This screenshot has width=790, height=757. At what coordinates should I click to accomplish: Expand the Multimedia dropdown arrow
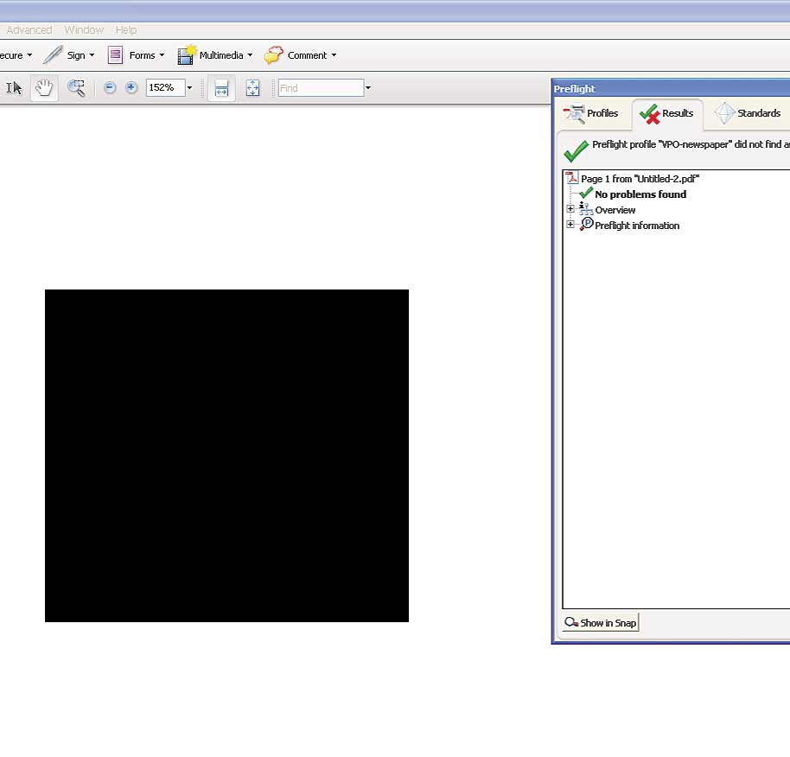pos(250,55)
